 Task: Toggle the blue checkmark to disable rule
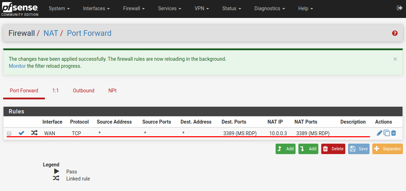[x=21, y=133]
